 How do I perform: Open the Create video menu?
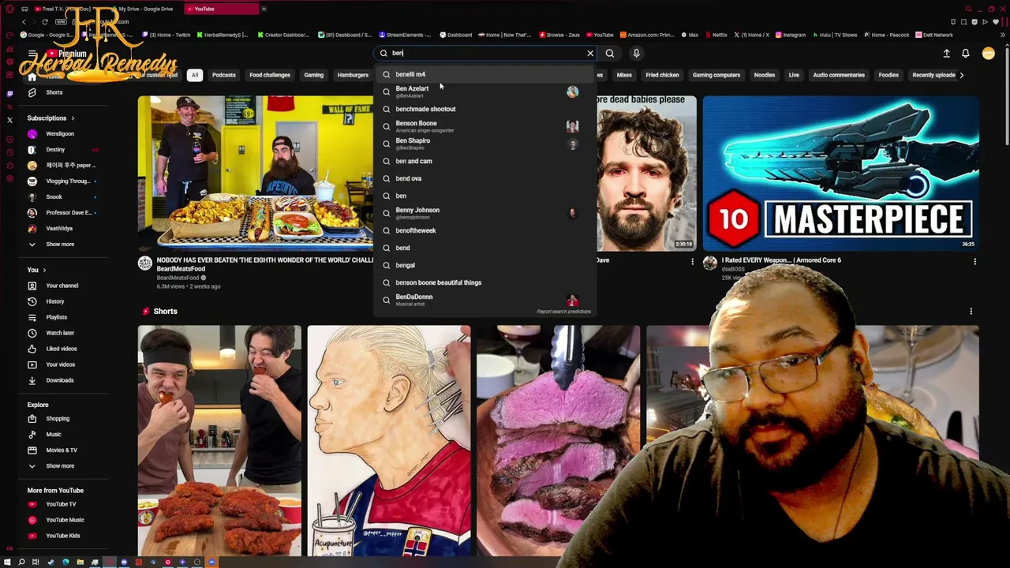[x=946, y=54]
